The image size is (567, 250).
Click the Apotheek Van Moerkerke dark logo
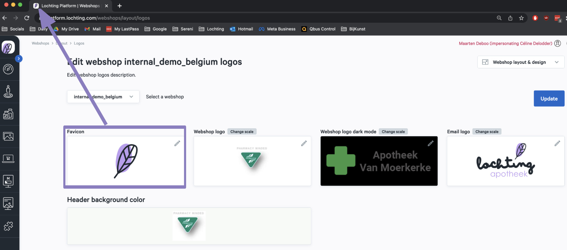pos(379,161)
